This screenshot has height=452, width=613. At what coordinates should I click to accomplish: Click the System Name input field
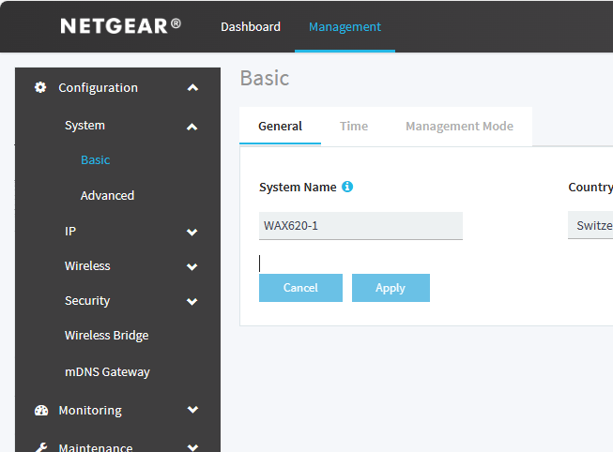[360, 226]
